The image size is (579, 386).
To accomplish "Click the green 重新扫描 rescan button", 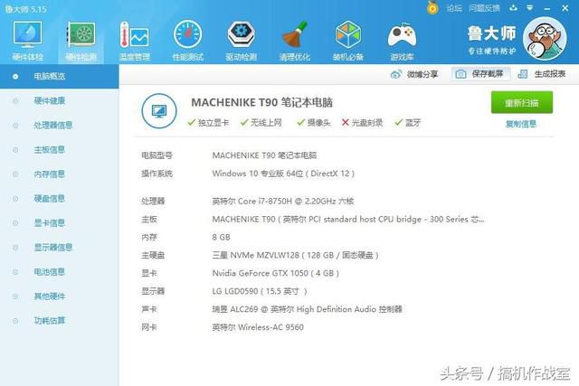I will (522, 102).
